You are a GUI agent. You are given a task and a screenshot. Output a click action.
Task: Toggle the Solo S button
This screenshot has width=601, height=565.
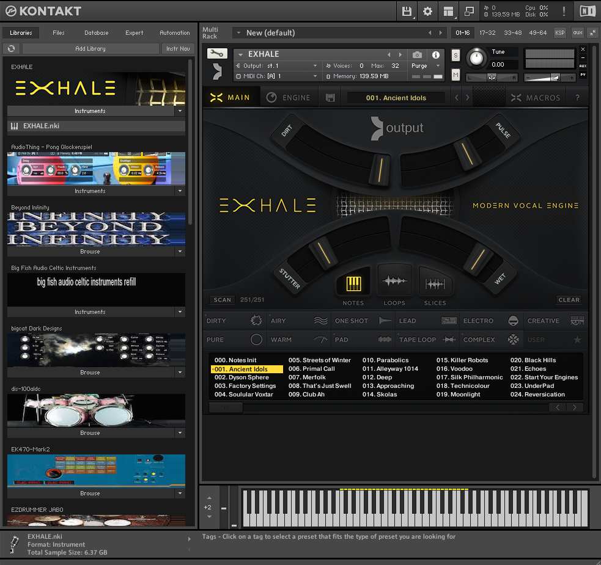click(x=455, y=55)
